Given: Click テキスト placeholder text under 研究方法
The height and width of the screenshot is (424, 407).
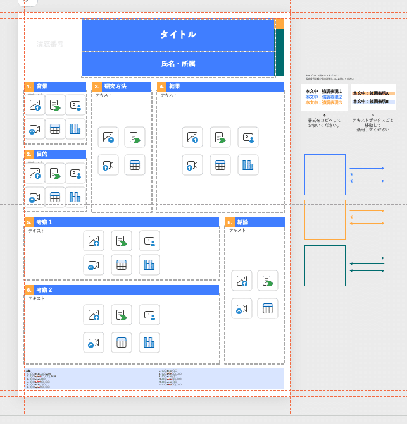Looking at the screenshot, I should click(x=104, y=95).
